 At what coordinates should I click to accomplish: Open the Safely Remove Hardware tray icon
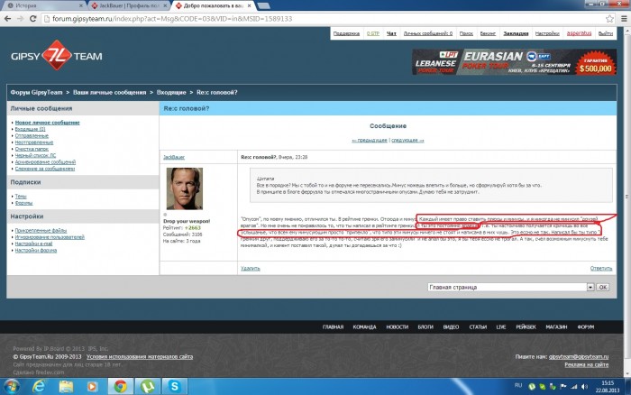coord(553,387)
